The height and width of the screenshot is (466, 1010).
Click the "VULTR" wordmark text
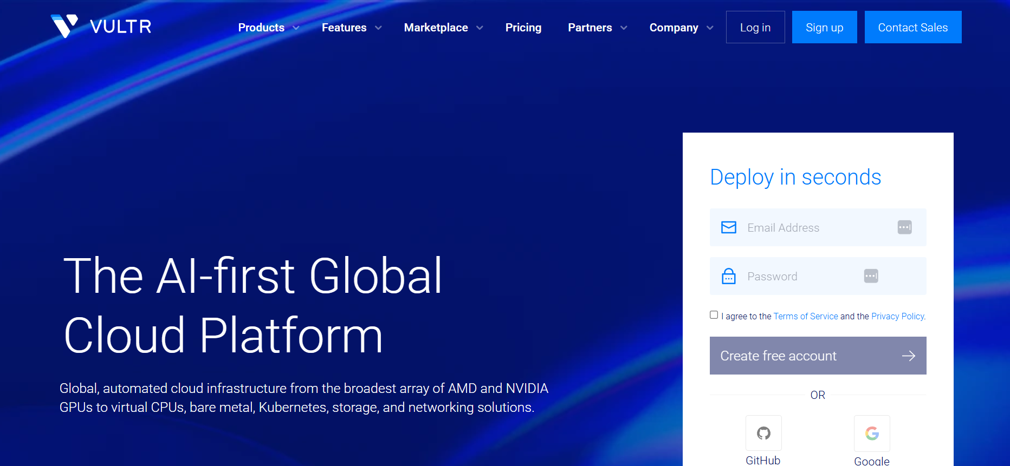121,27
